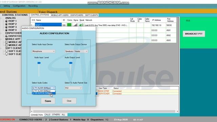The image size is (217, 122).
Task: Switch to CONNECTION log tab
Action: [37, 115]
